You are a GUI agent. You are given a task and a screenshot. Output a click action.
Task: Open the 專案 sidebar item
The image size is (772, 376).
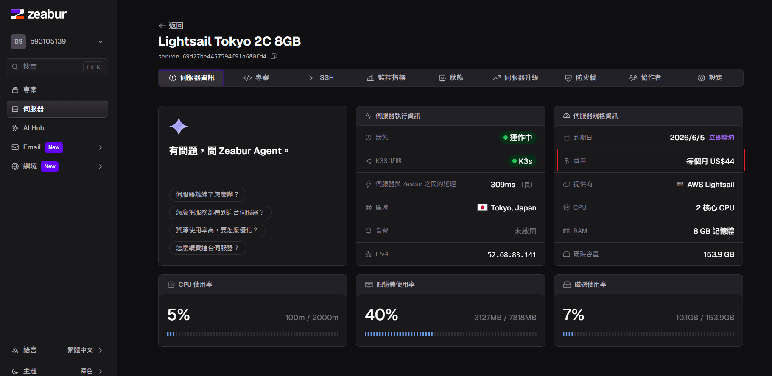pos(58,90)
